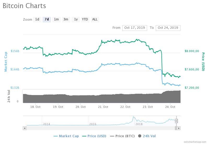Select the 1d zoom range
Image resolution: width=209 pixels, height=144 pixels.
click(37, 19)
